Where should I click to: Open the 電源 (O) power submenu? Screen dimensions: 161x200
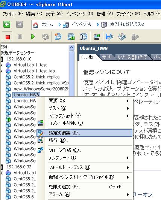coord(84,101)
